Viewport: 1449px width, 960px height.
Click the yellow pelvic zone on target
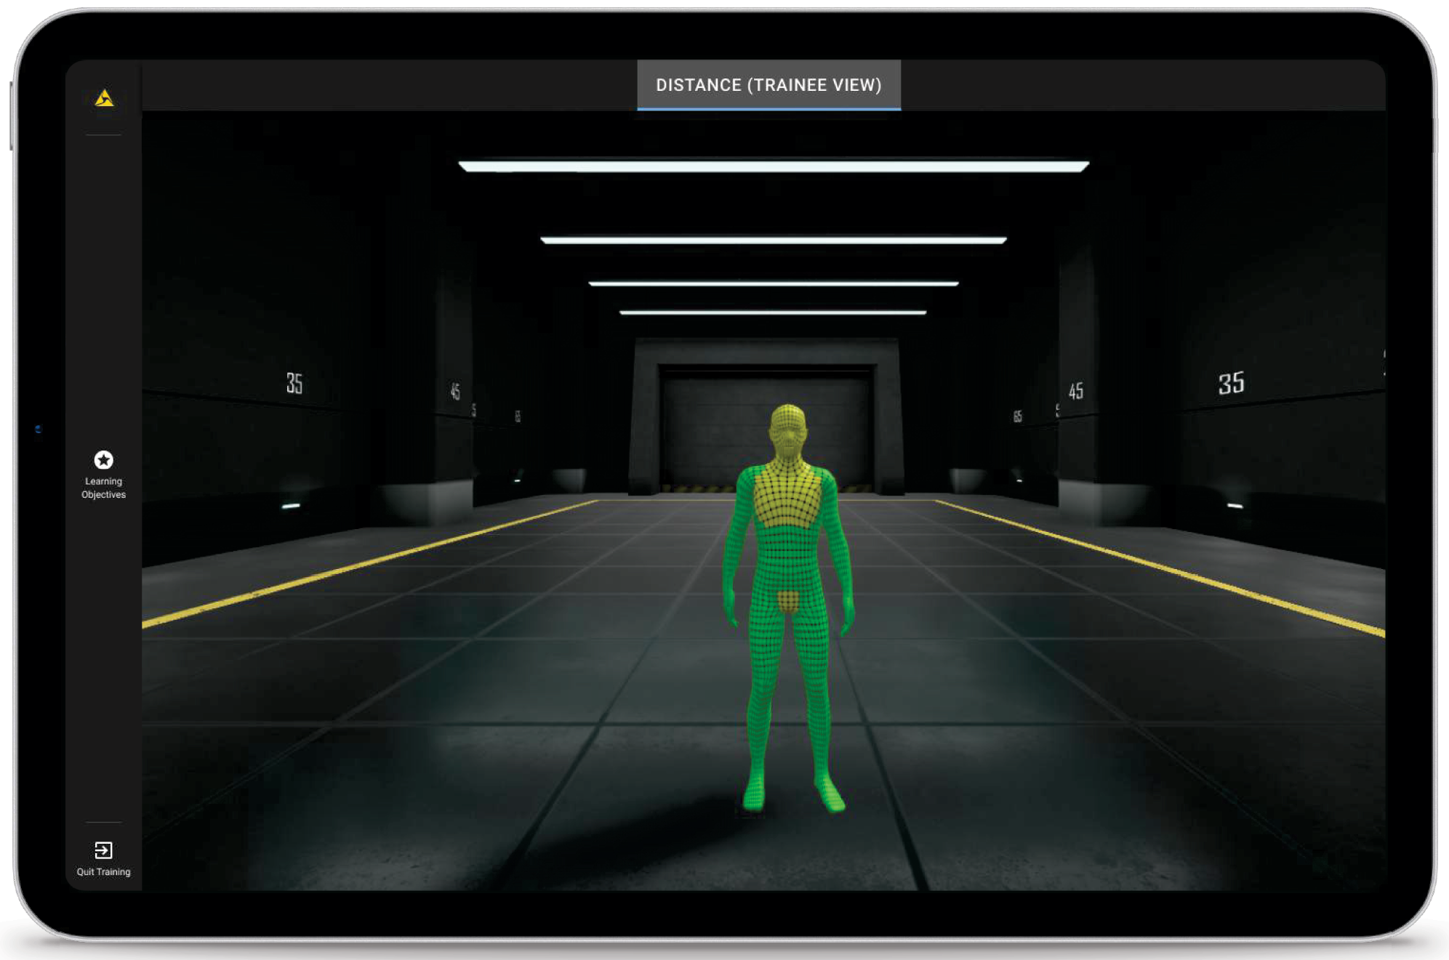pyautogui.click(x=788, y=601)
